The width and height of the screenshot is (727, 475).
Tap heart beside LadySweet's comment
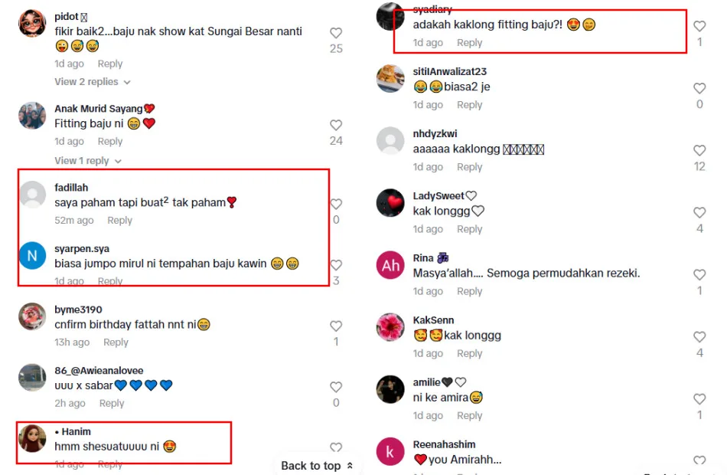(699, 213)
